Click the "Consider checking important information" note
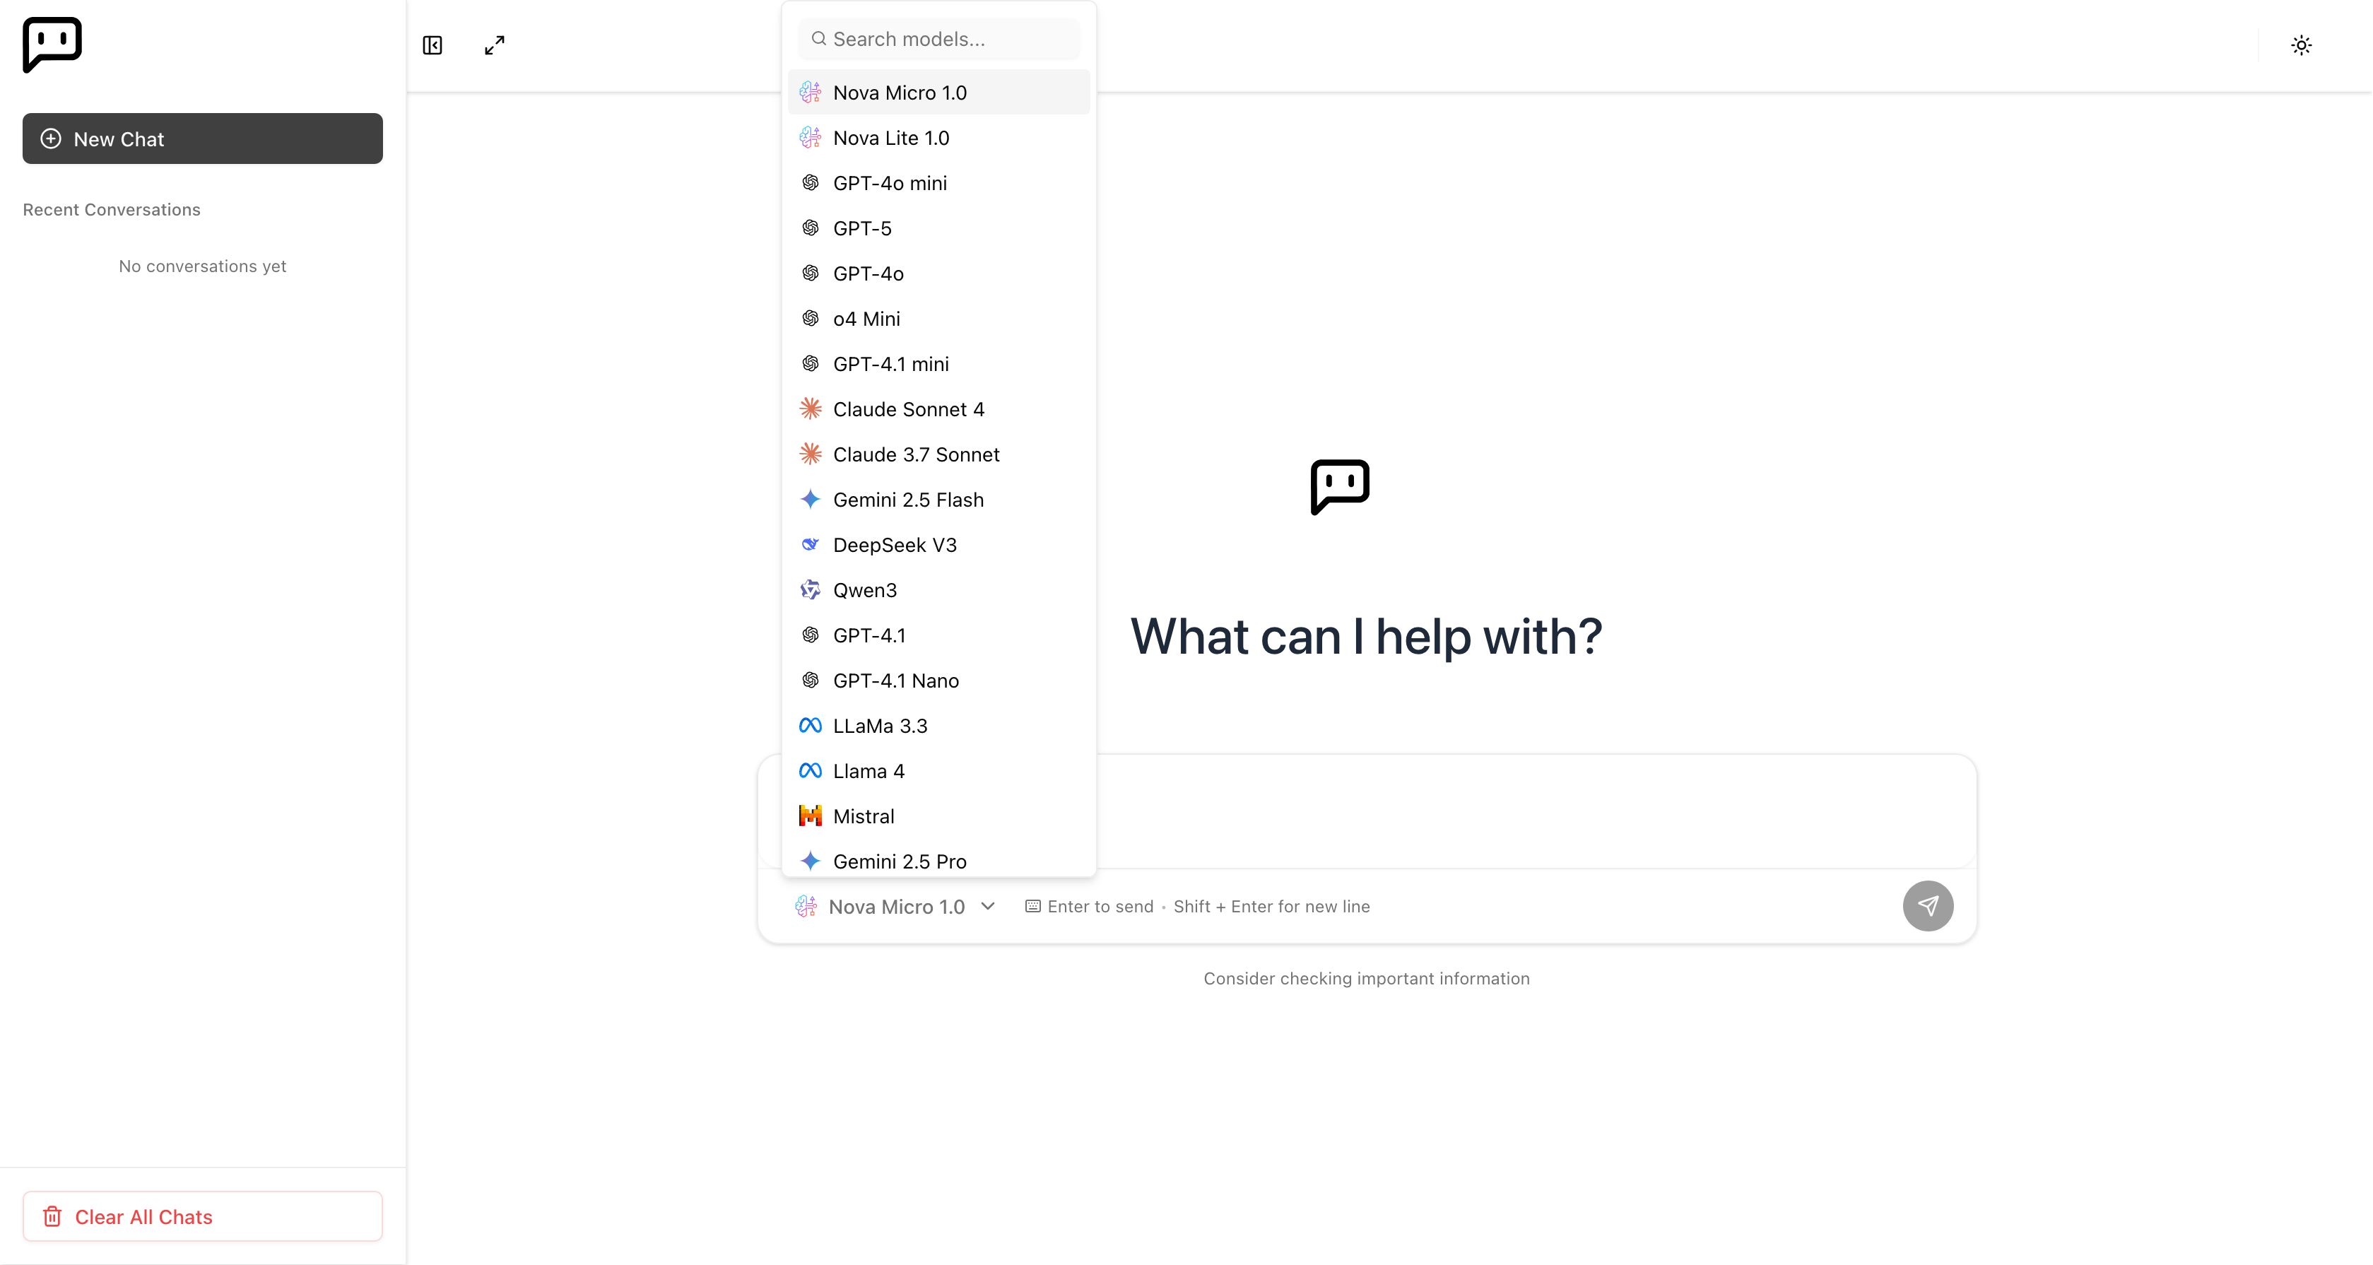 coord(1366,979)
